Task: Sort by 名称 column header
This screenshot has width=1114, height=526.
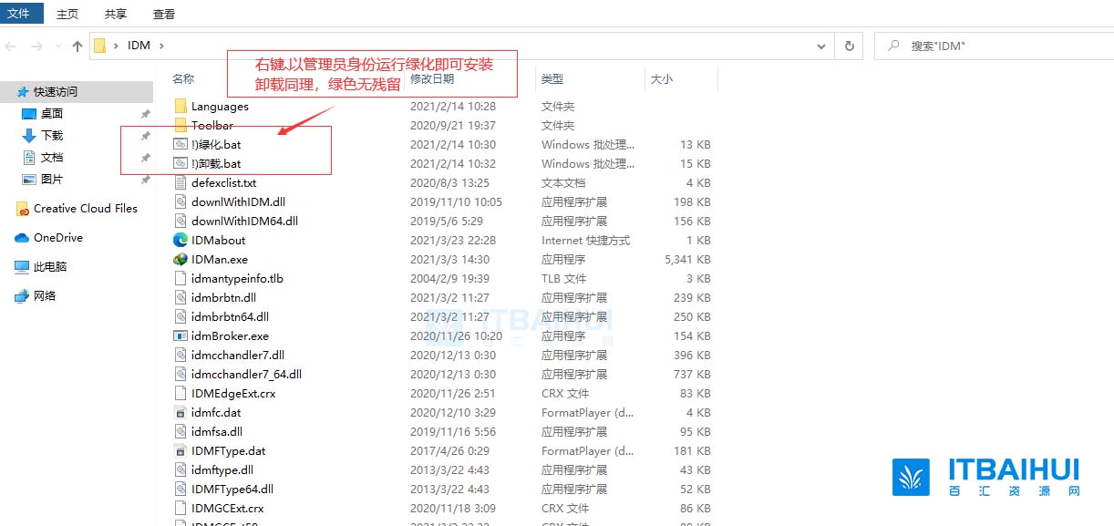Action: (183, 79)
